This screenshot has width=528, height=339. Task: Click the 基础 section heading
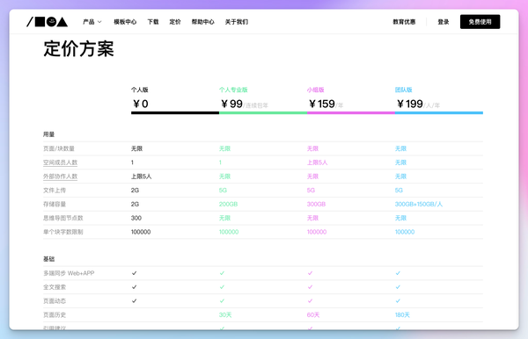click(48, 259)
